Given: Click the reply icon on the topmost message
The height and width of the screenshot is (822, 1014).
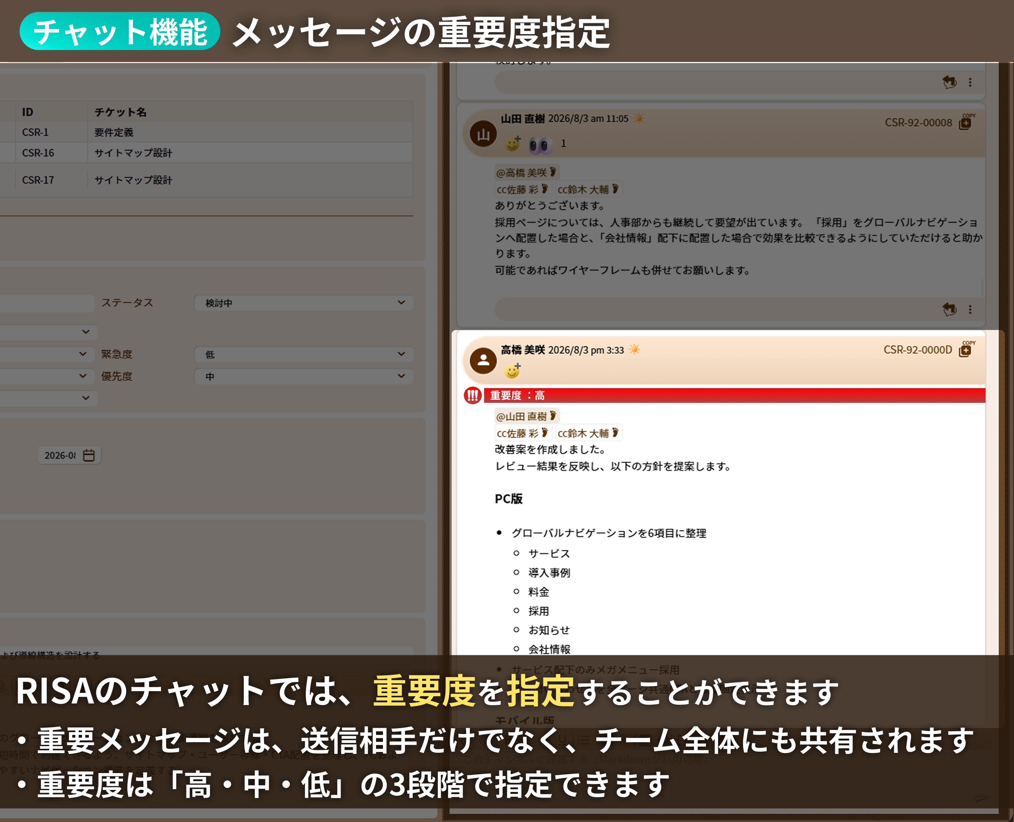Looking at the screenshot, I should coord(949,82).
